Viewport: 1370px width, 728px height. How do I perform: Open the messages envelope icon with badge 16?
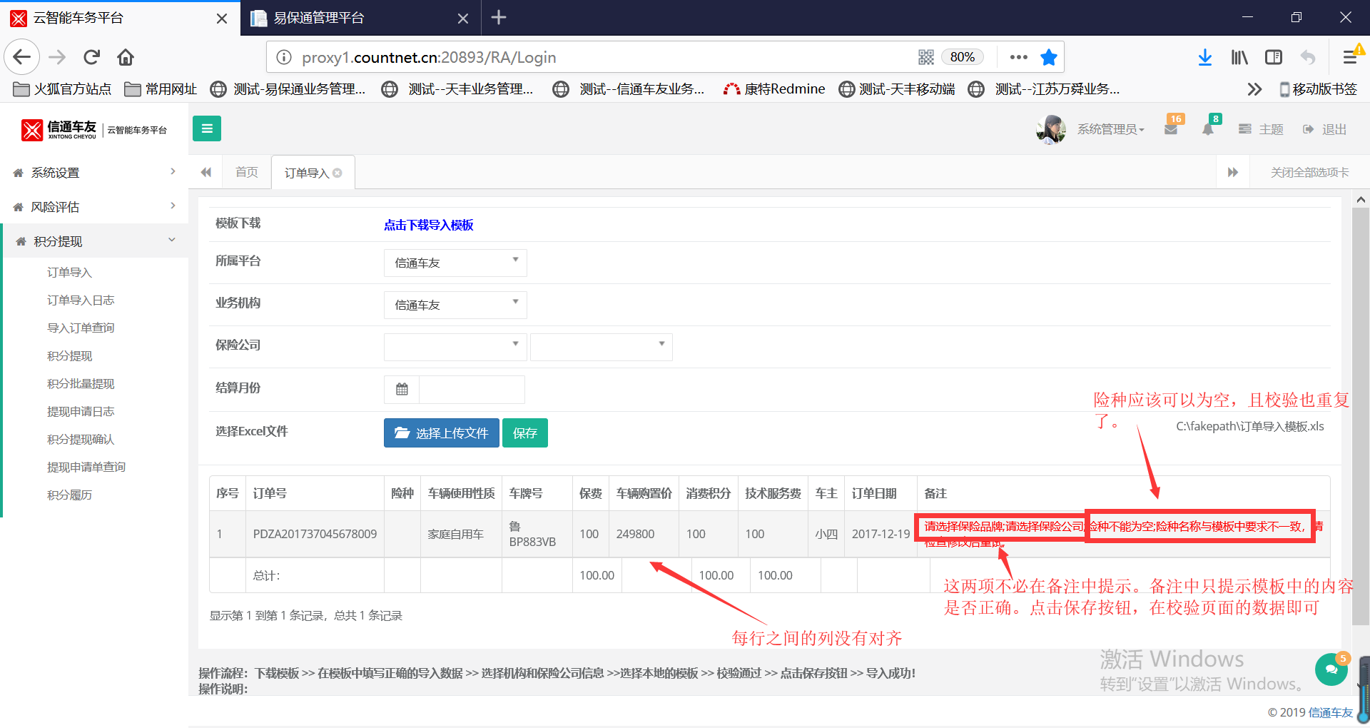tap(1171, 129)
